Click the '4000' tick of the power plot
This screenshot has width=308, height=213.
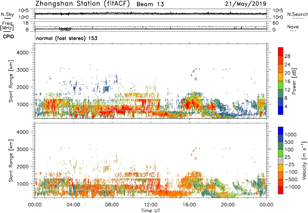tap(23, 53)
